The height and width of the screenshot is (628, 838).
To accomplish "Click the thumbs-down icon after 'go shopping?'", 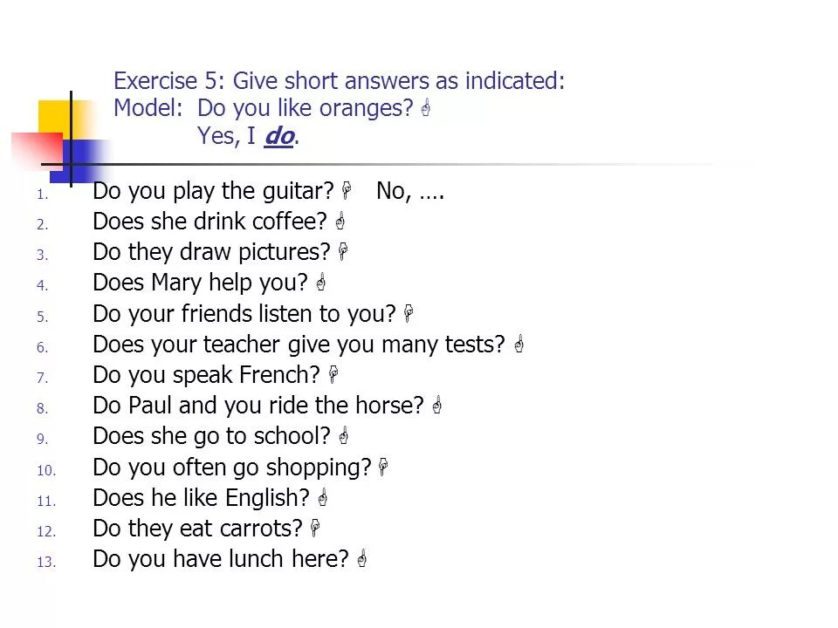I will pos(383,467).
